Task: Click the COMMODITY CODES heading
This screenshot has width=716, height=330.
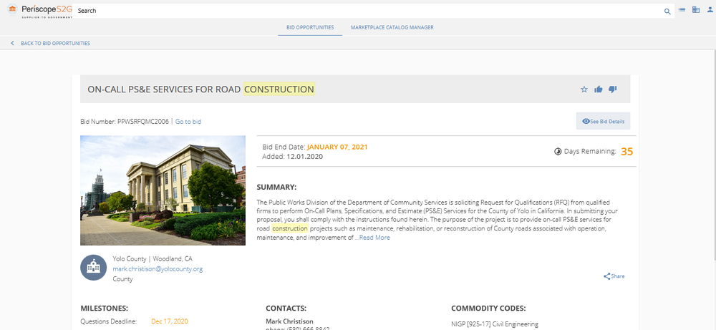Action: (x=488, y=308)
